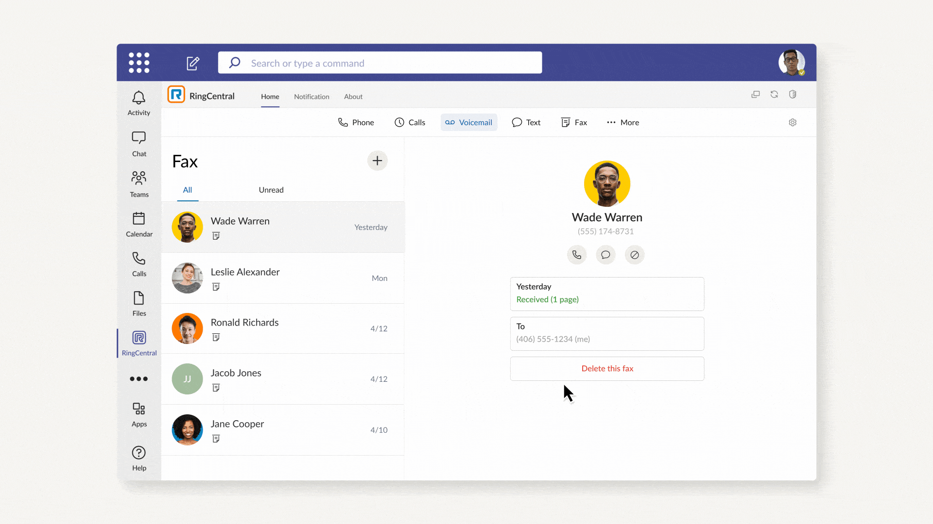Screen dimensions: 933x524
Task: Click the refresh icon in the app header
Action: click(x=774, y=95)
